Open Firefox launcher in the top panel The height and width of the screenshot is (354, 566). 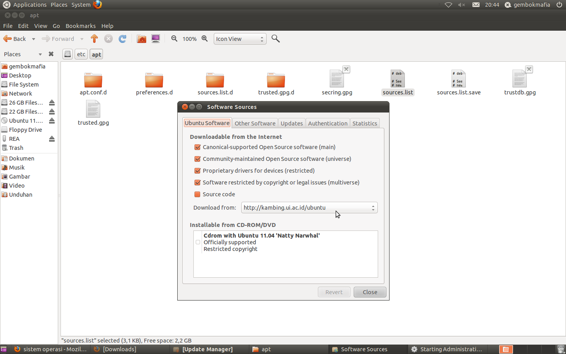pyautogui.click(x=97, y=4)
